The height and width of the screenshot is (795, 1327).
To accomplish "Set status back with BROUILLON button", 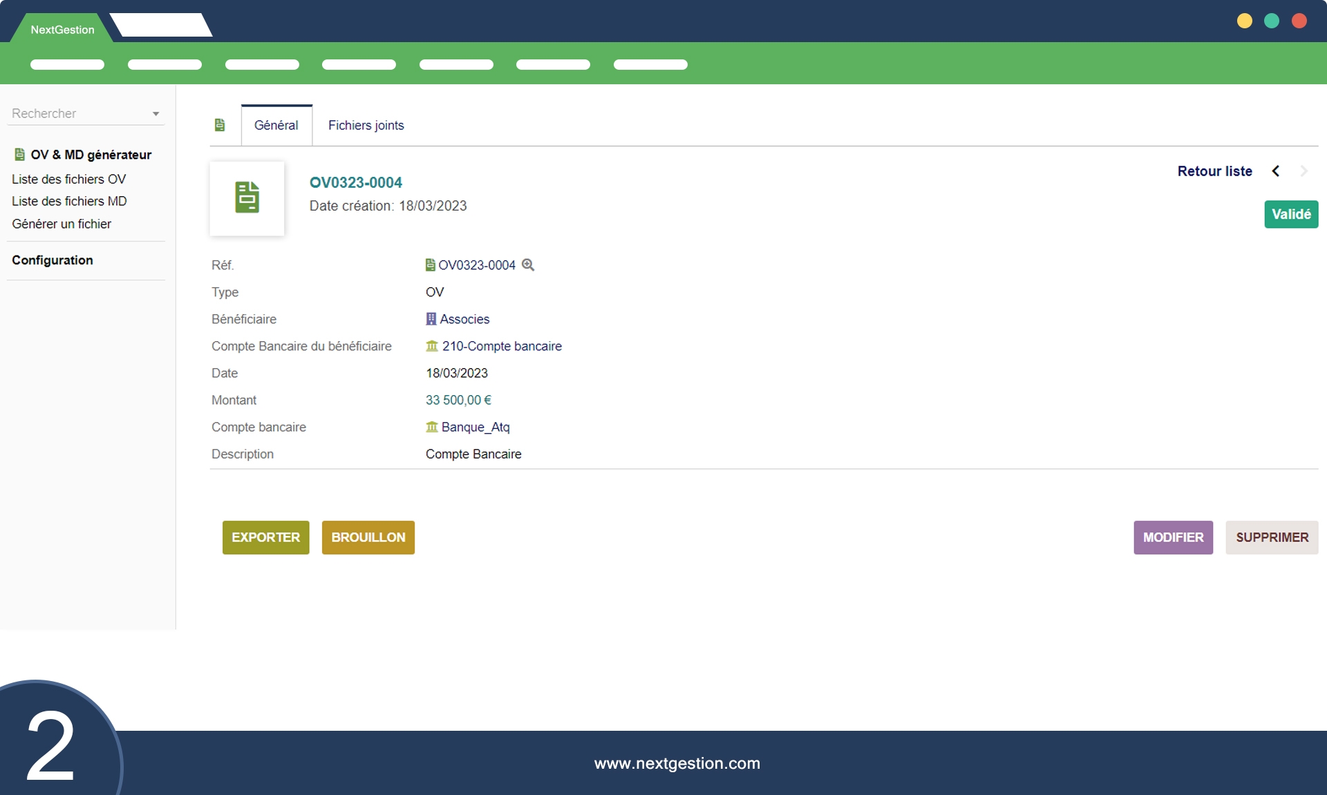I will point(368,537).
